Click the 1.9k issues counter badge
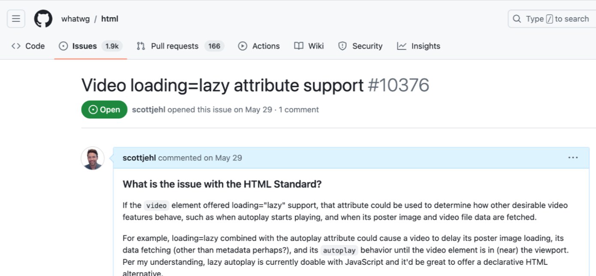This screenshot has width=596, height=276. coord(112,46)
